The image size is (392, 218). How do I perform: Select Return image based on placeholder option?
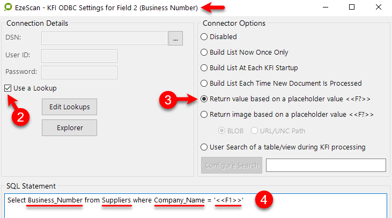click(x=204, y=114)
